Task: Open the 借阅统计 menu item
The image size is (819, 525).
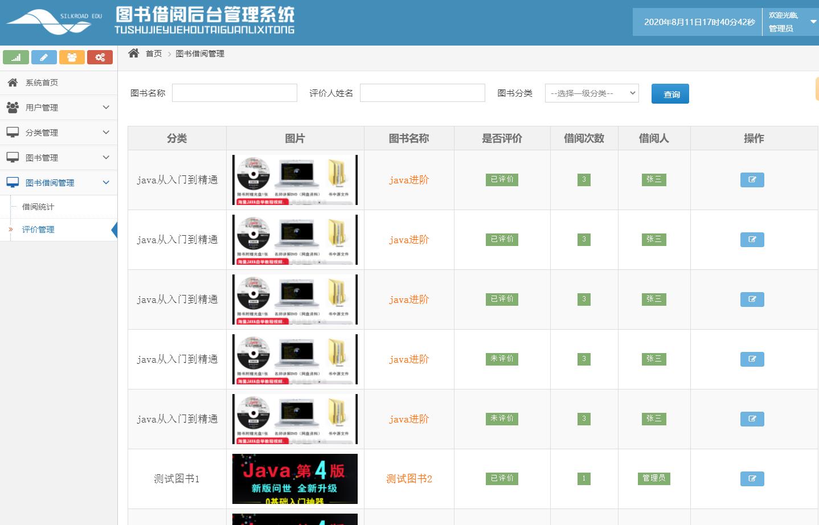Action: pos(37,206)
